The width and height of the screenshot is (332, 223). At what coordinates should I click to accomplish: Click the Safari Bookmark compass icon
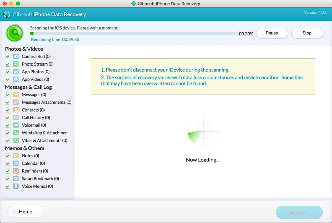(16, 179)
